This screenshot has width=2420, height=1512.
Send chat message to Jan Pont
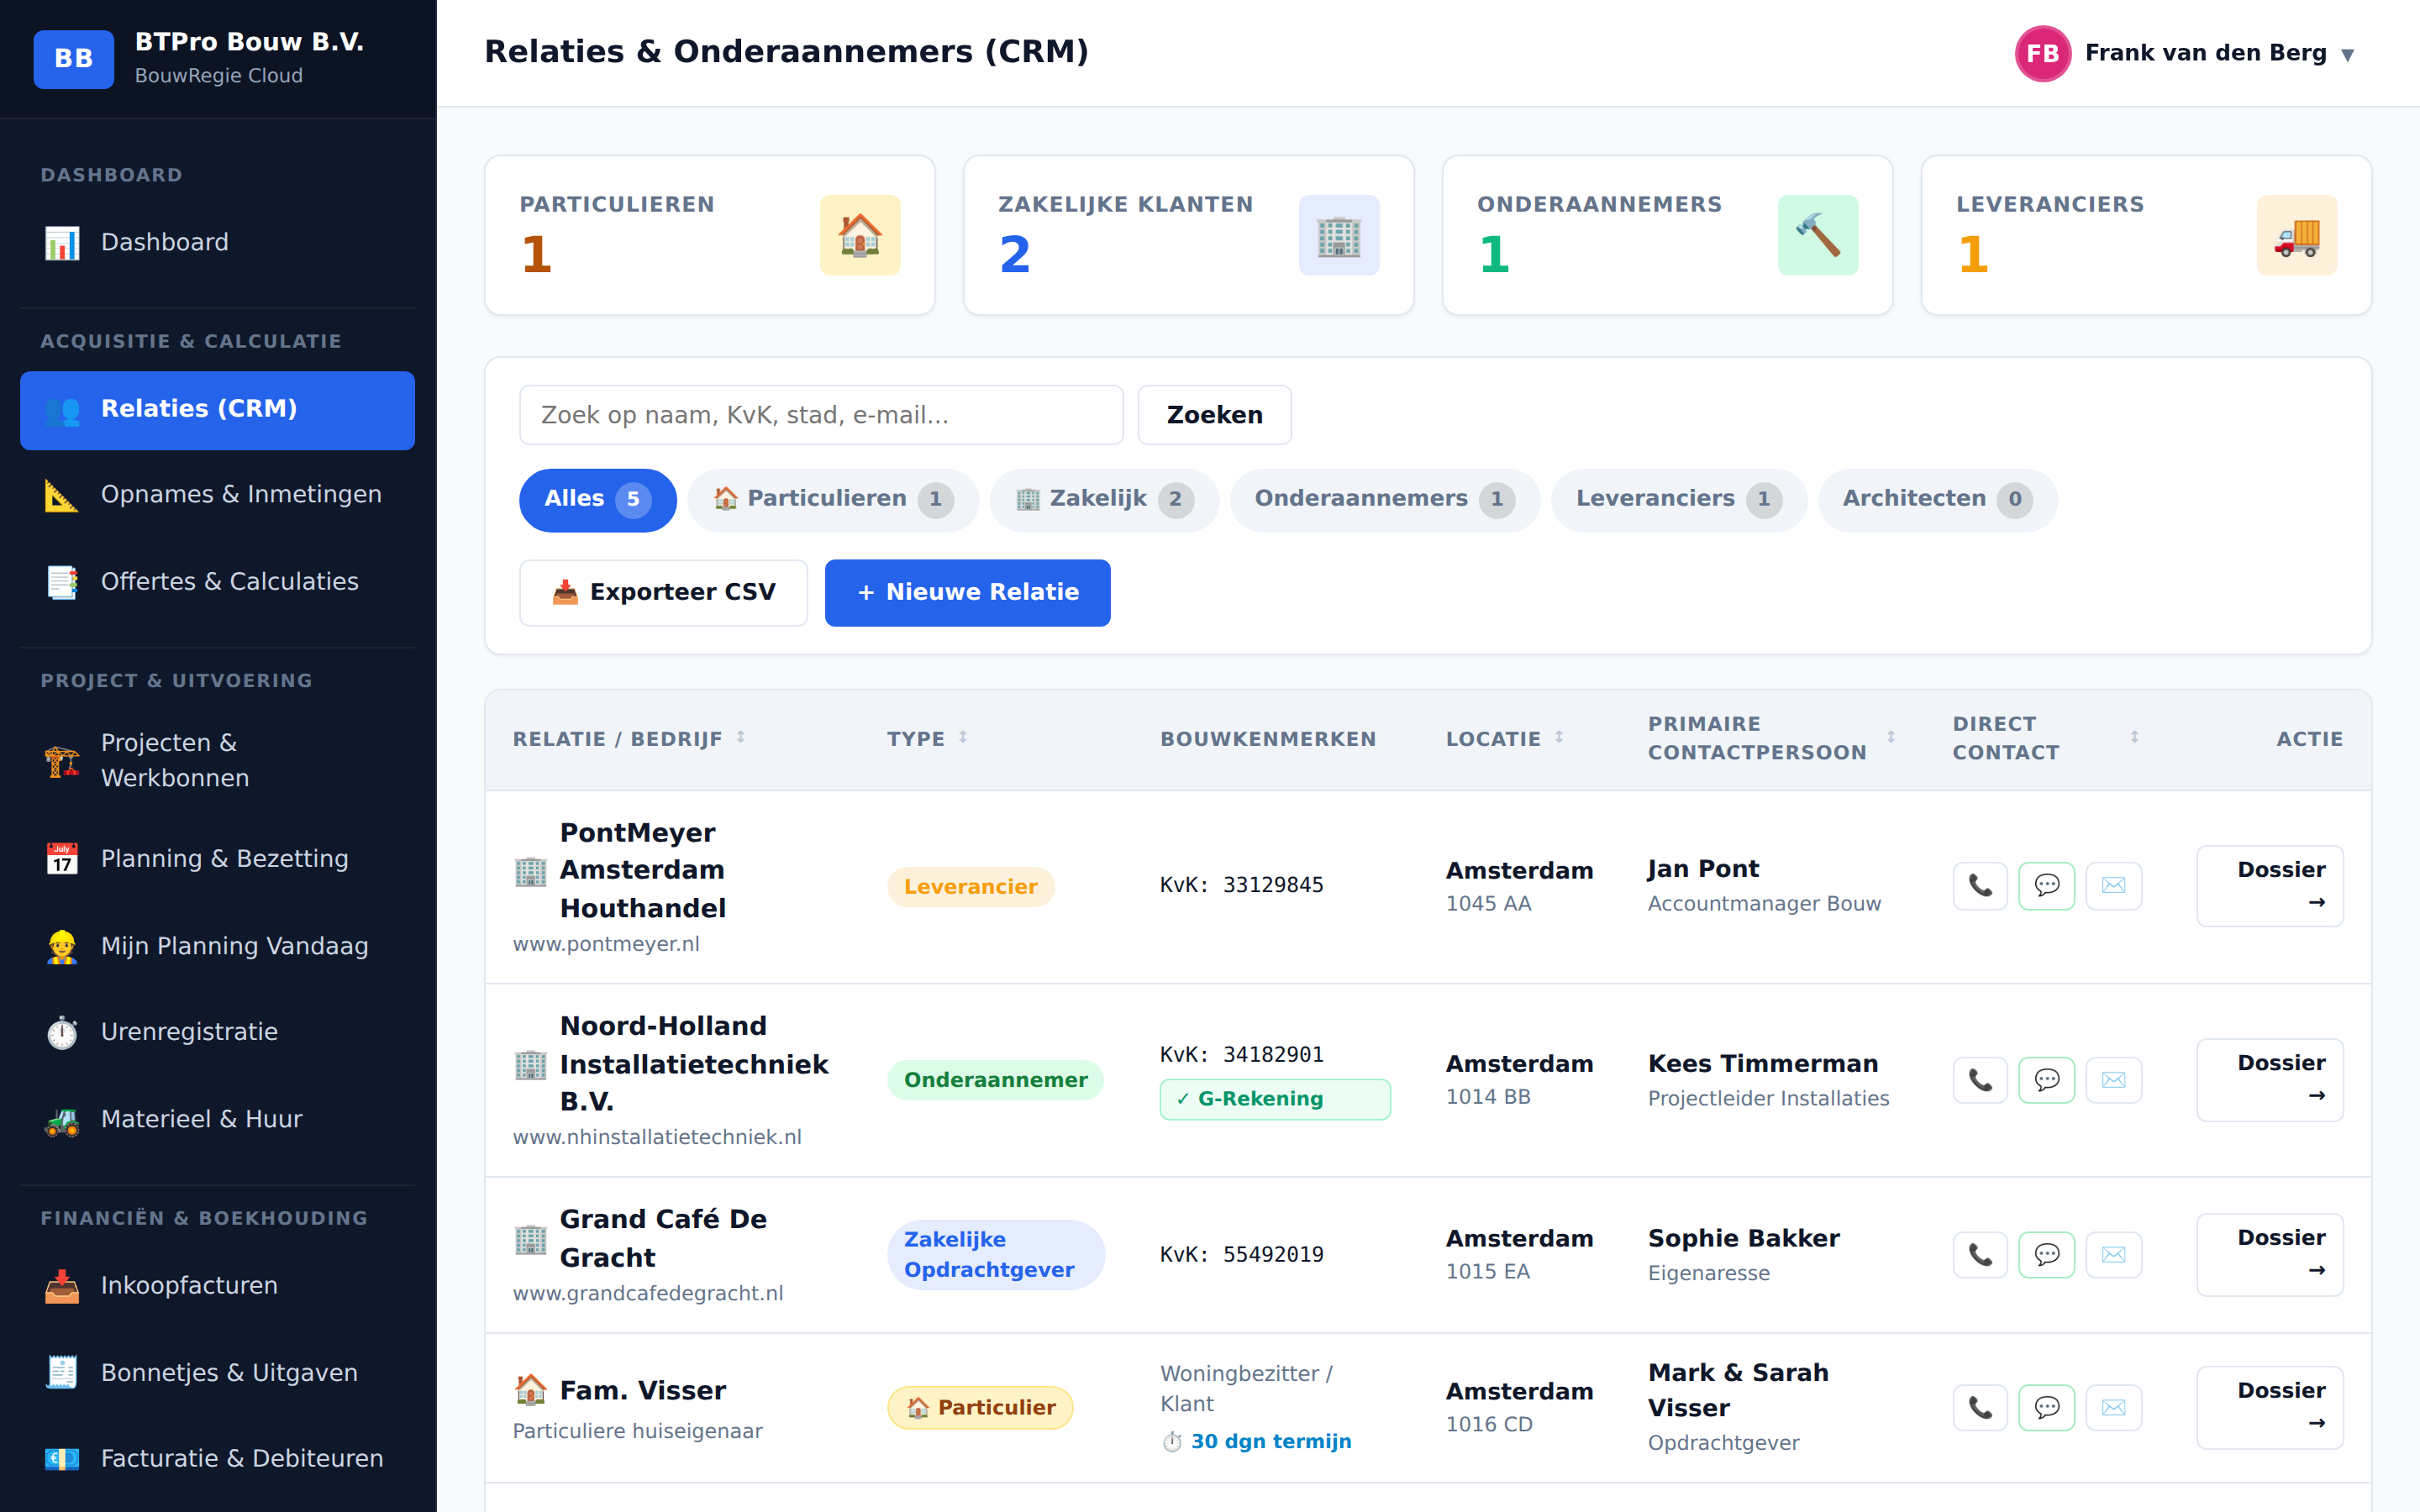point(2047,886)
